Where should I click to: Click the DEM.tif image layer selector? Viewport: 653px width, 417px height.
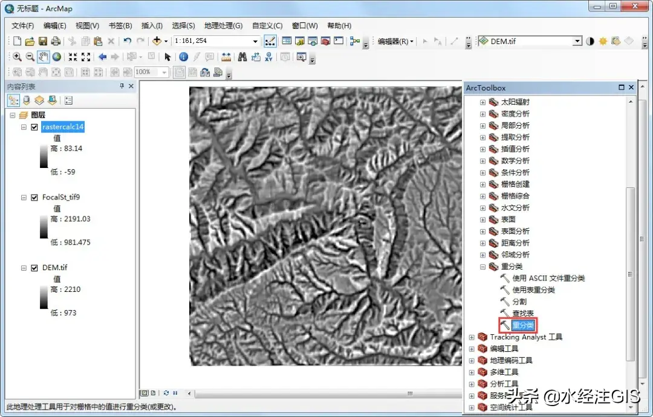point(529,41)
